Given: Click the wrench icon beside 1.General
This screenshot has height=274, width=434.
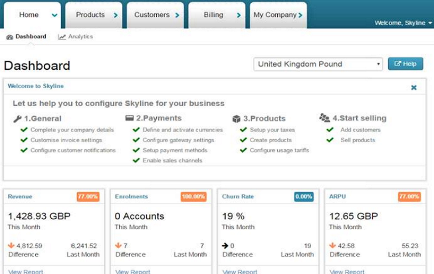Looking at the screenshot, I should click(x=17, y=119).
